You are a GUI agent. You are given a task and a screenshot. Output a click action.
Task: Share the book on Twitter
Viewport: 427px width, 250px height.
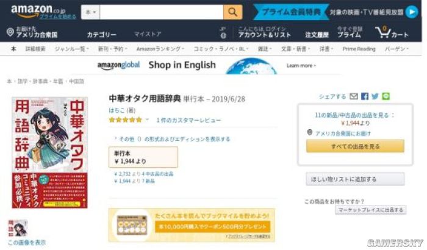pos(375,96)
